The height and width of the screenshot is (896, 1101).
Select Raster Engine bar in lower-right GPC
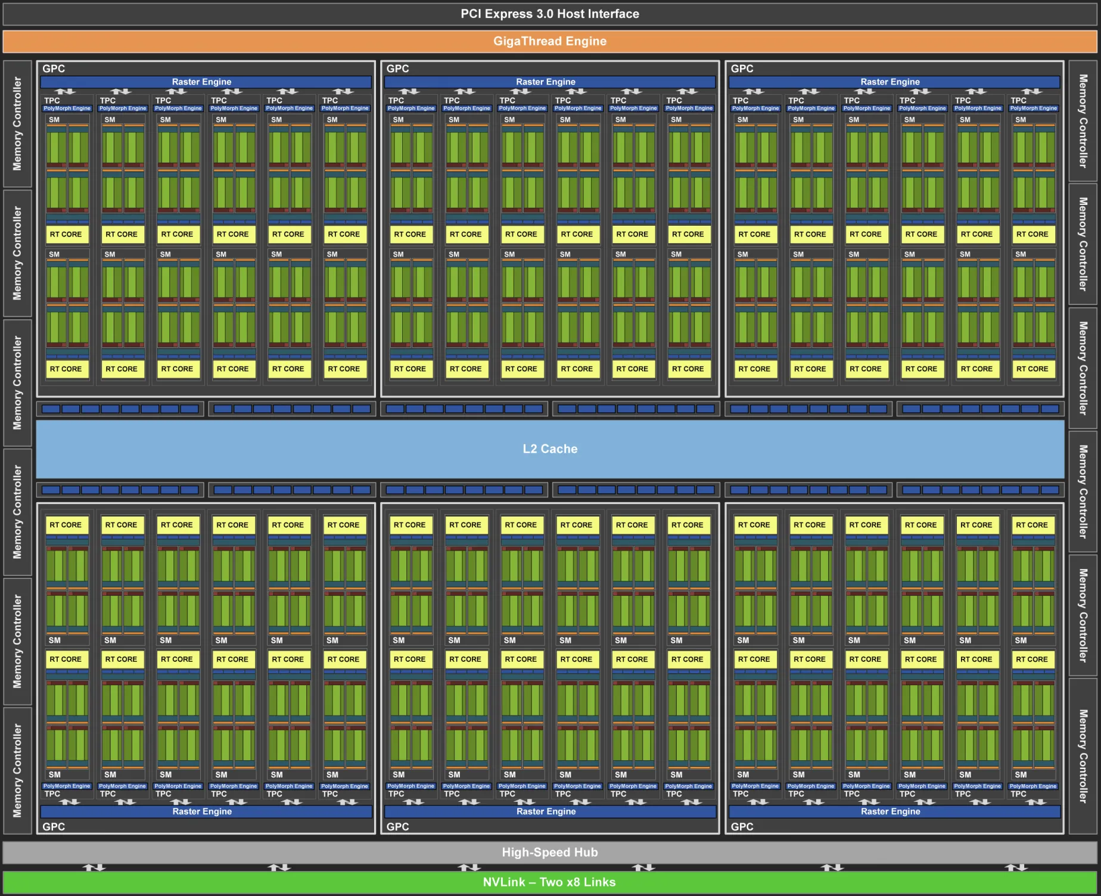[x=895, y=811]
